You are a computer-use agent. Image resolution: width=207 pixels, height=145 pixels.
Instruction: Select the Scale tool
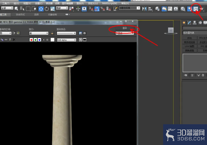[52, 9]
